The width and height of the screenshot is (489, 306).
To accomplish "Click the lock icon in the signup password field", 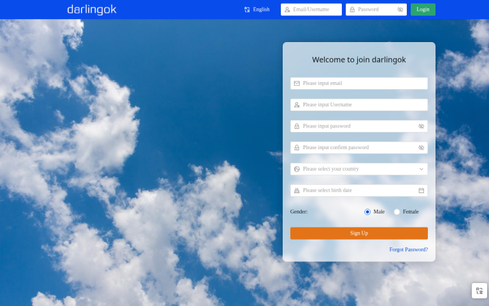I will tap(297, 126).
